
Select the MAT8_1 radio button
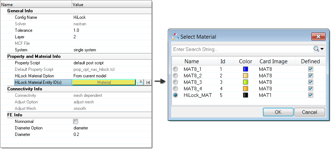click(x=176, y=69)
